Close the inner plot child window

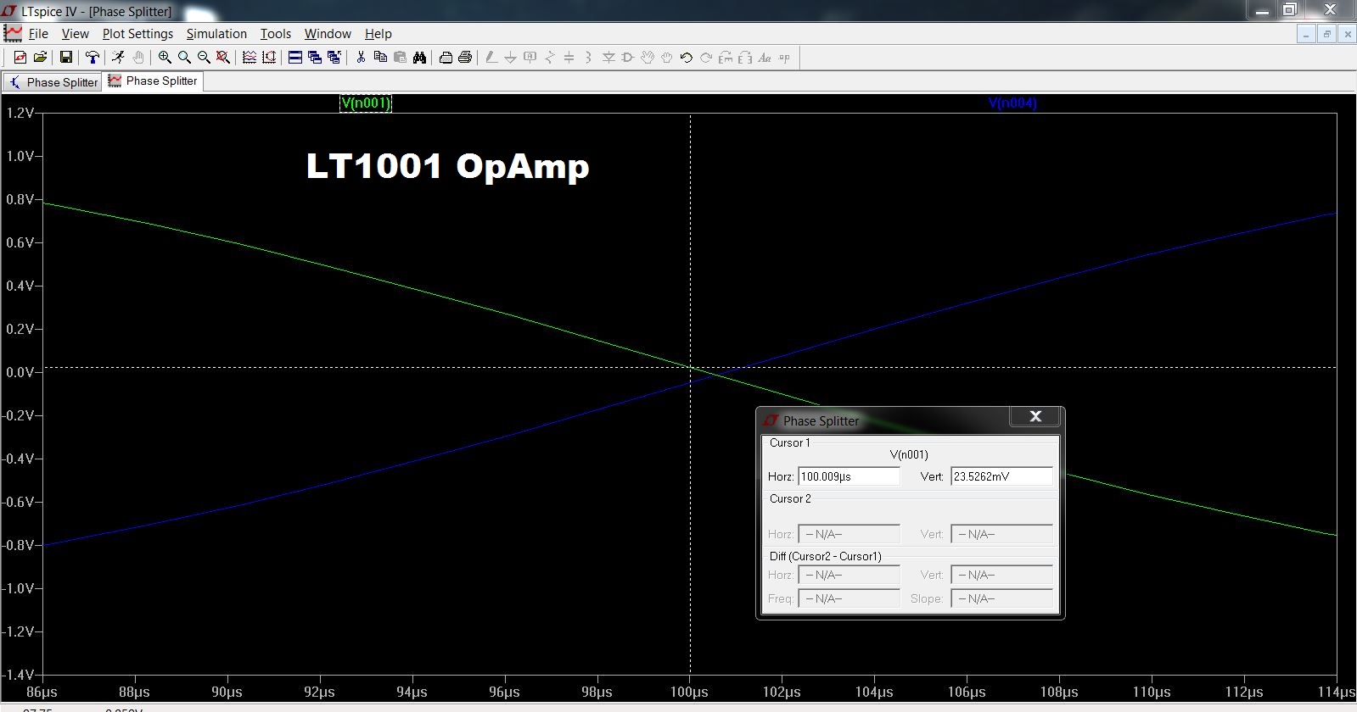(x=1347, y=34)
